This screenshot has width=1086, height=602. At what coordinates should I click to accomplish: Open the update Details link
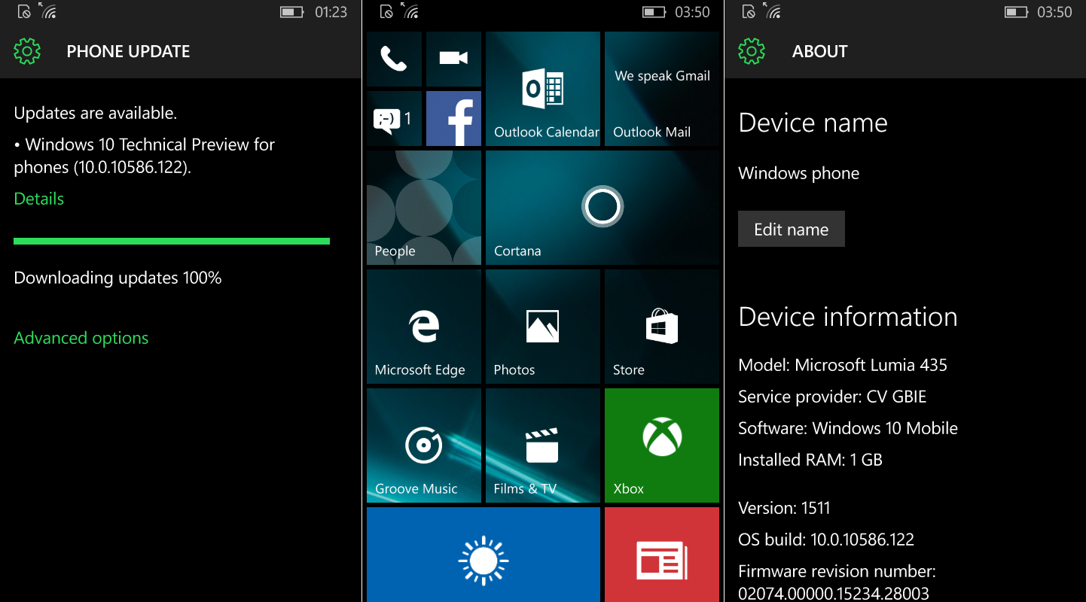(x=39, y=199)
